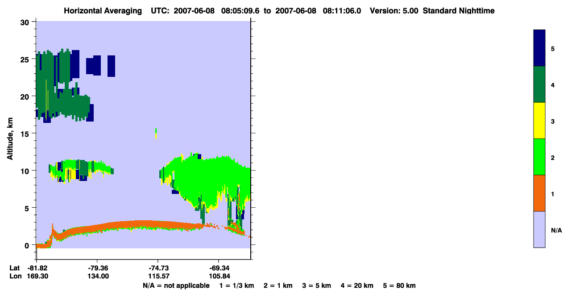
Task: Click the 'N/A = not applicable' caption
Action: coord(176,285)
